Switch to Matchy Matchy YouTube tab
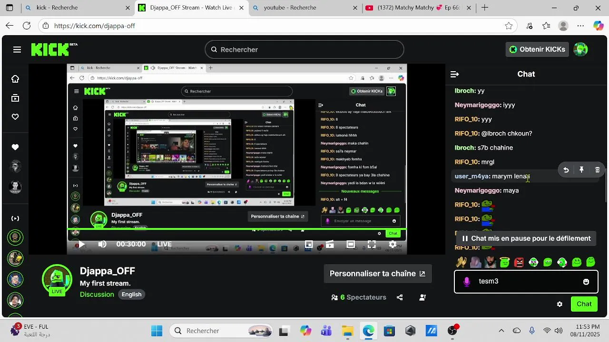The image size is (609, 342). click(x=418, y=8)
